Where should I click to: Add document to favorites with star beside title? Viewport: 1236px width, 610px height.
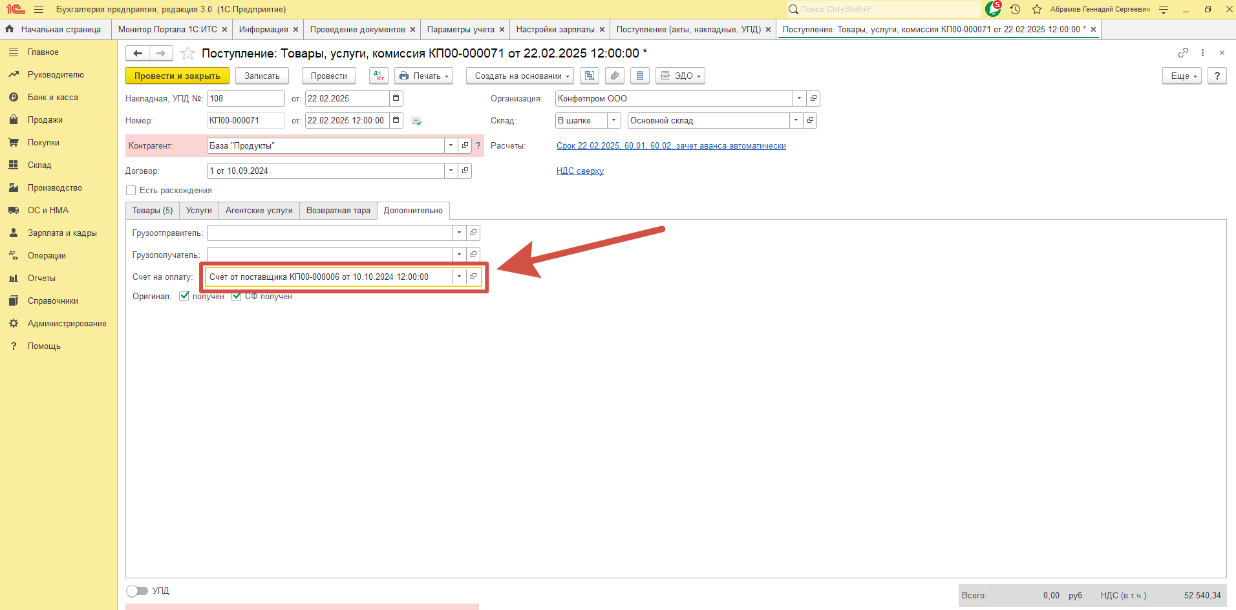(x=187, y=53)
